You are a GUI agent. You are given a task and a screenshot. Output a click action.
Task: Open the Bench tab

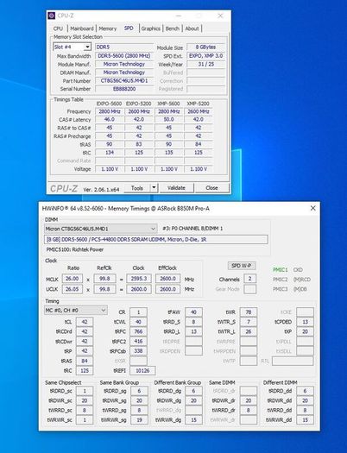(x=172, y=28)
